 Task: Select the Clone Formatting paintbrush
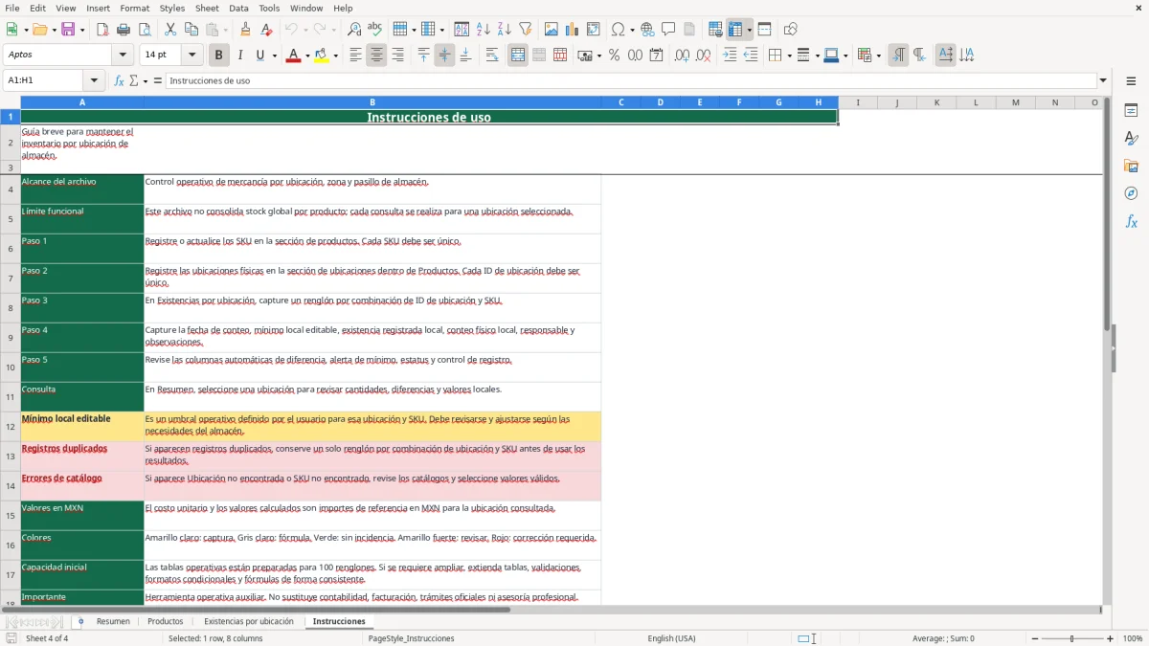click(245, 30)
